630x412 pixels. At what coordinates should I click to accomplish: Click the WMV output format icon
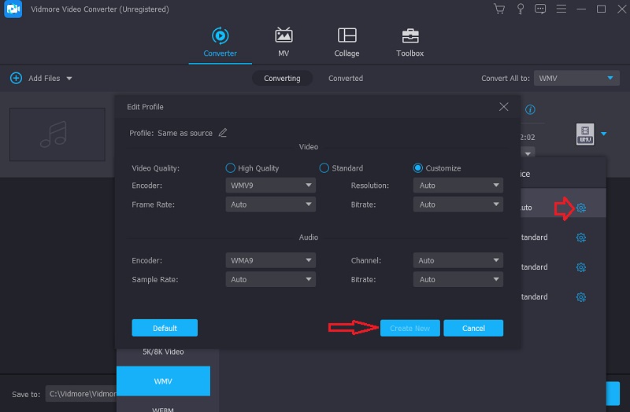[x=584, y=134]
